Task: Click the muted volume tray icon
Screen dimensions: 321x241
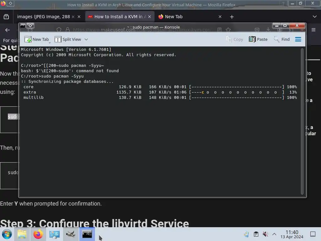Action: click(265, 234)
